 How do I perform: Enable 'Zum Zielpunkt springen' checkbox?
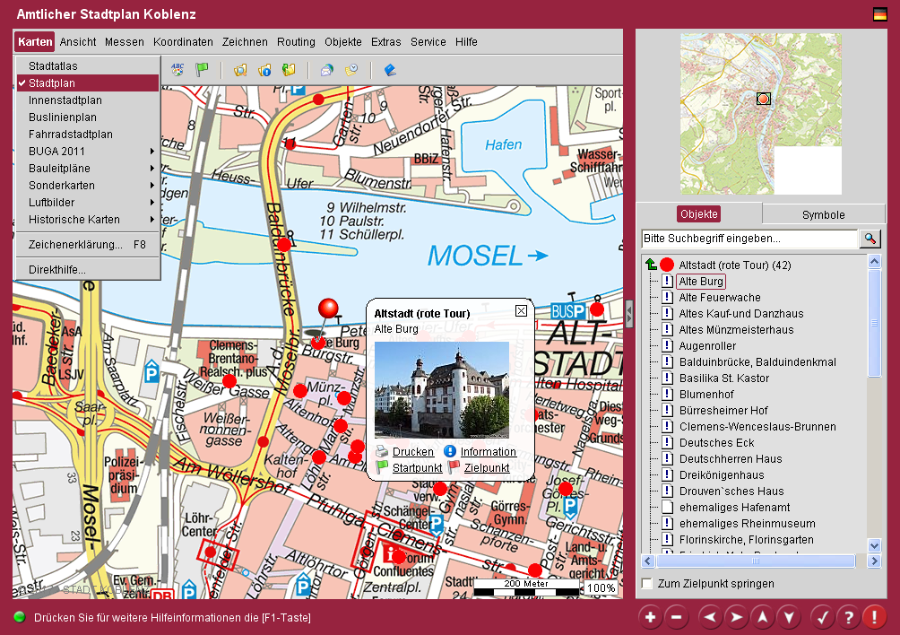[647, 584]
